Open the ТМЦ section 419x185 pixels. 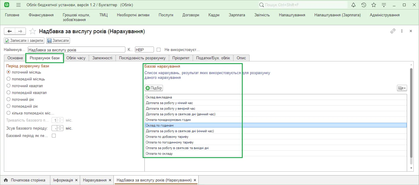point(104,15)
